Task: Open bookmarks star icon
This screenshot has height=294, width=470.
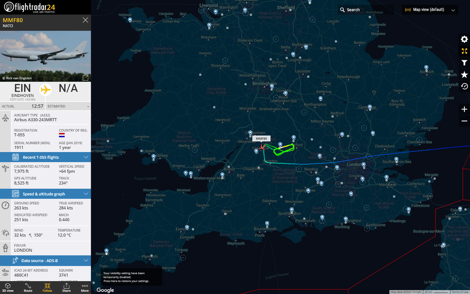Action: [x=465, y=74]
